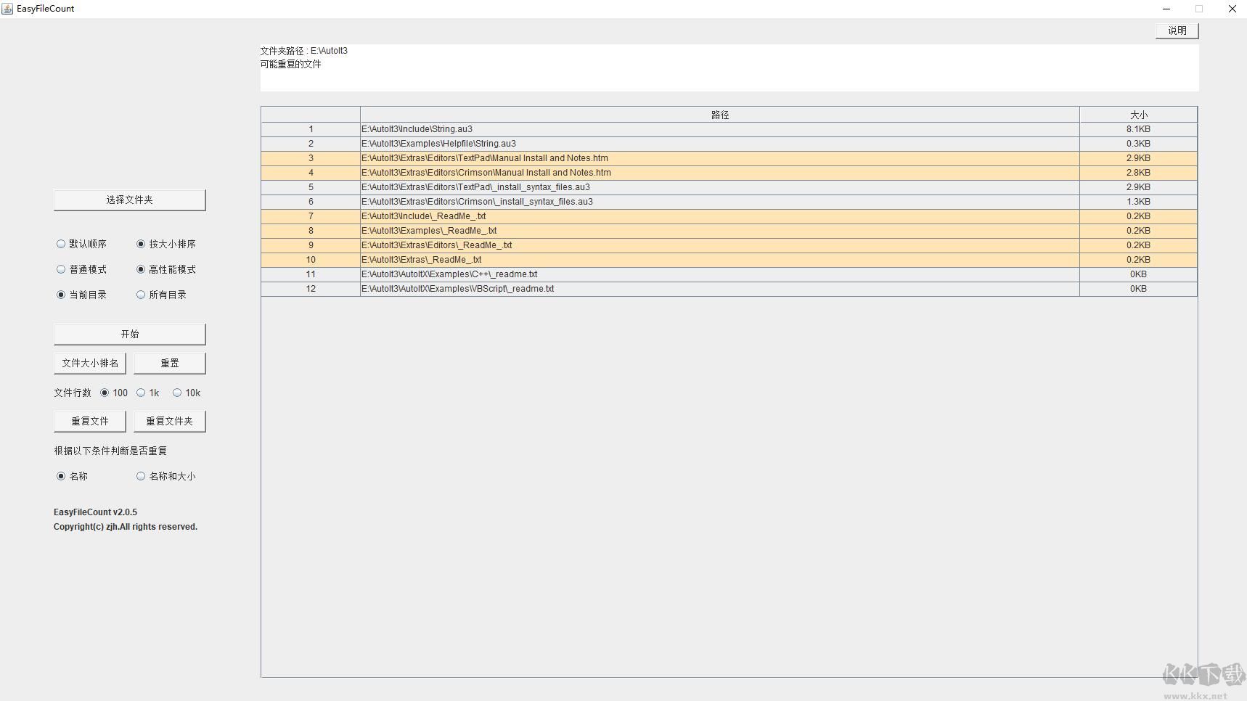This screenshot has height=701, width=1247.
Task: Click the 大小 column header
Action: click(x=1137, y=115)
